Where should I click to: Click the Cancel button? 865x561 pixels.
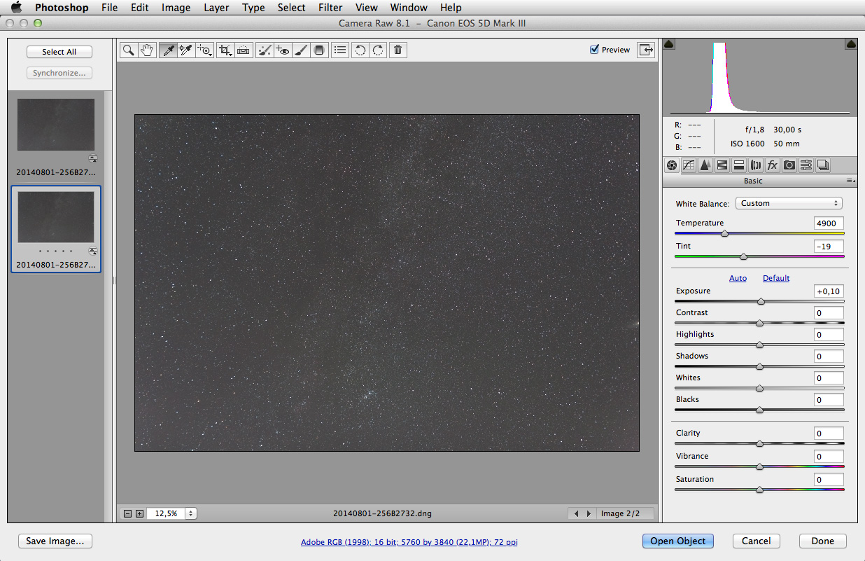757,541
